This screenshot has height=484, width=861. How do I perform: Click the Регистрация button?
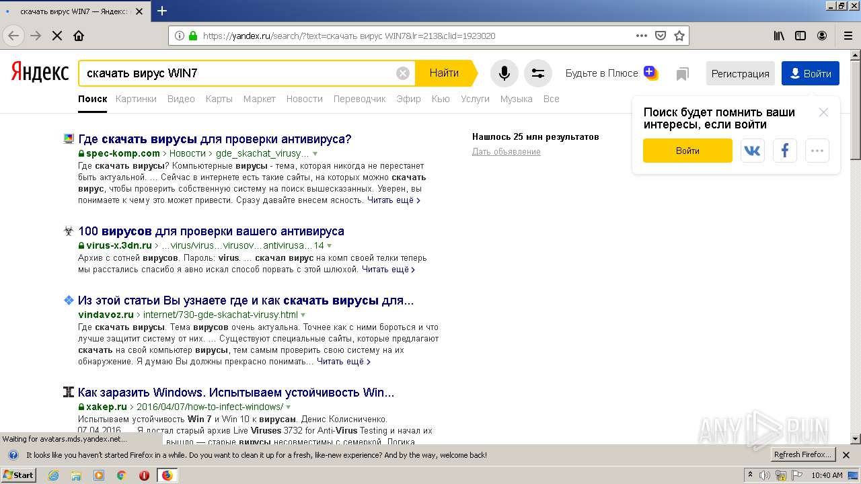(x=741, y=74)
